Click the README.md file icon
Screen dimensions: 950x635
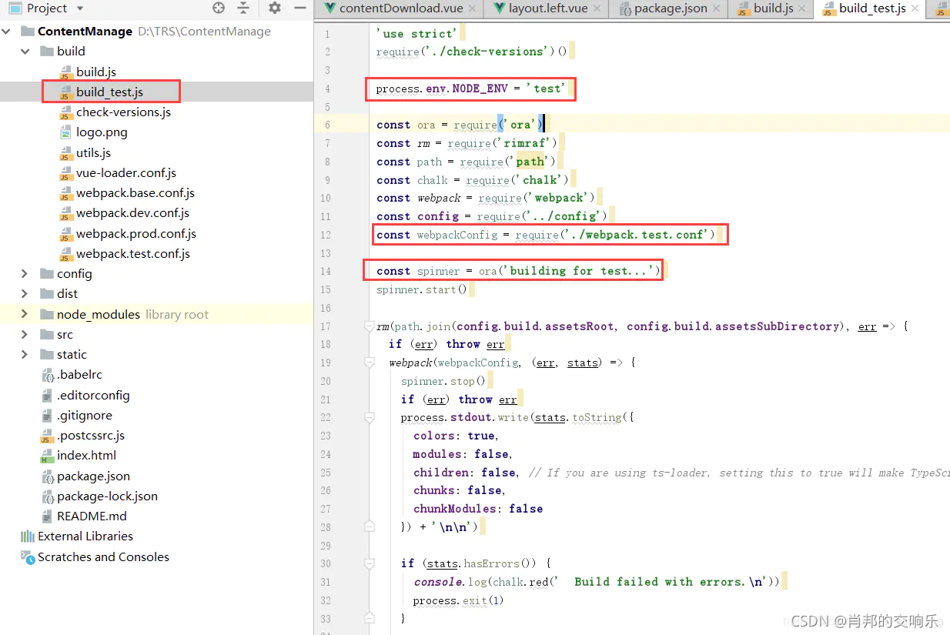pyautogui.click(x=47, y=516)
